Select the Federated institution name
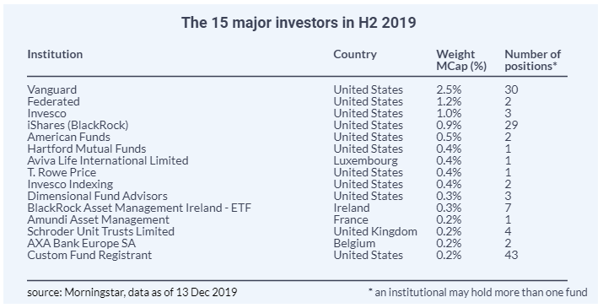This screenshot has height=308, width=603. pyautogui.click(x=53, y=101)
